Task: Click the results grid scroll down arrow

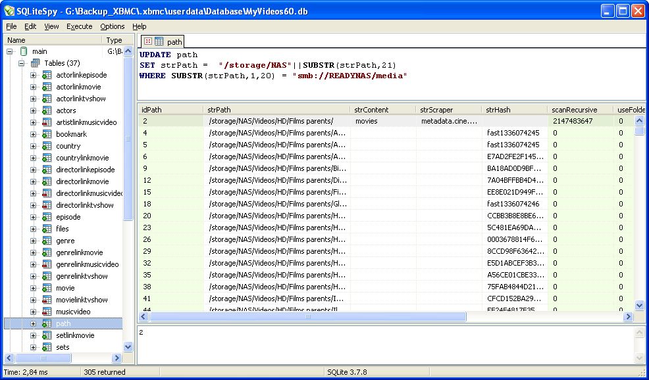Action: click(x=640, y=306)
